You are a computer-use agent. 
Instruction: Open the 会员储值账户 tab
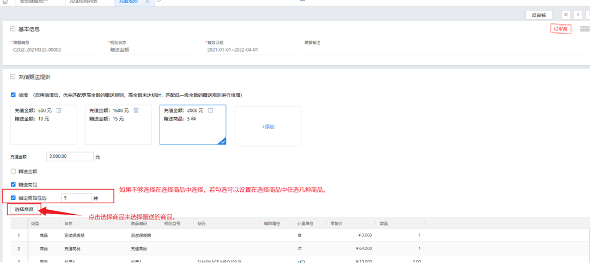(34, 2)
